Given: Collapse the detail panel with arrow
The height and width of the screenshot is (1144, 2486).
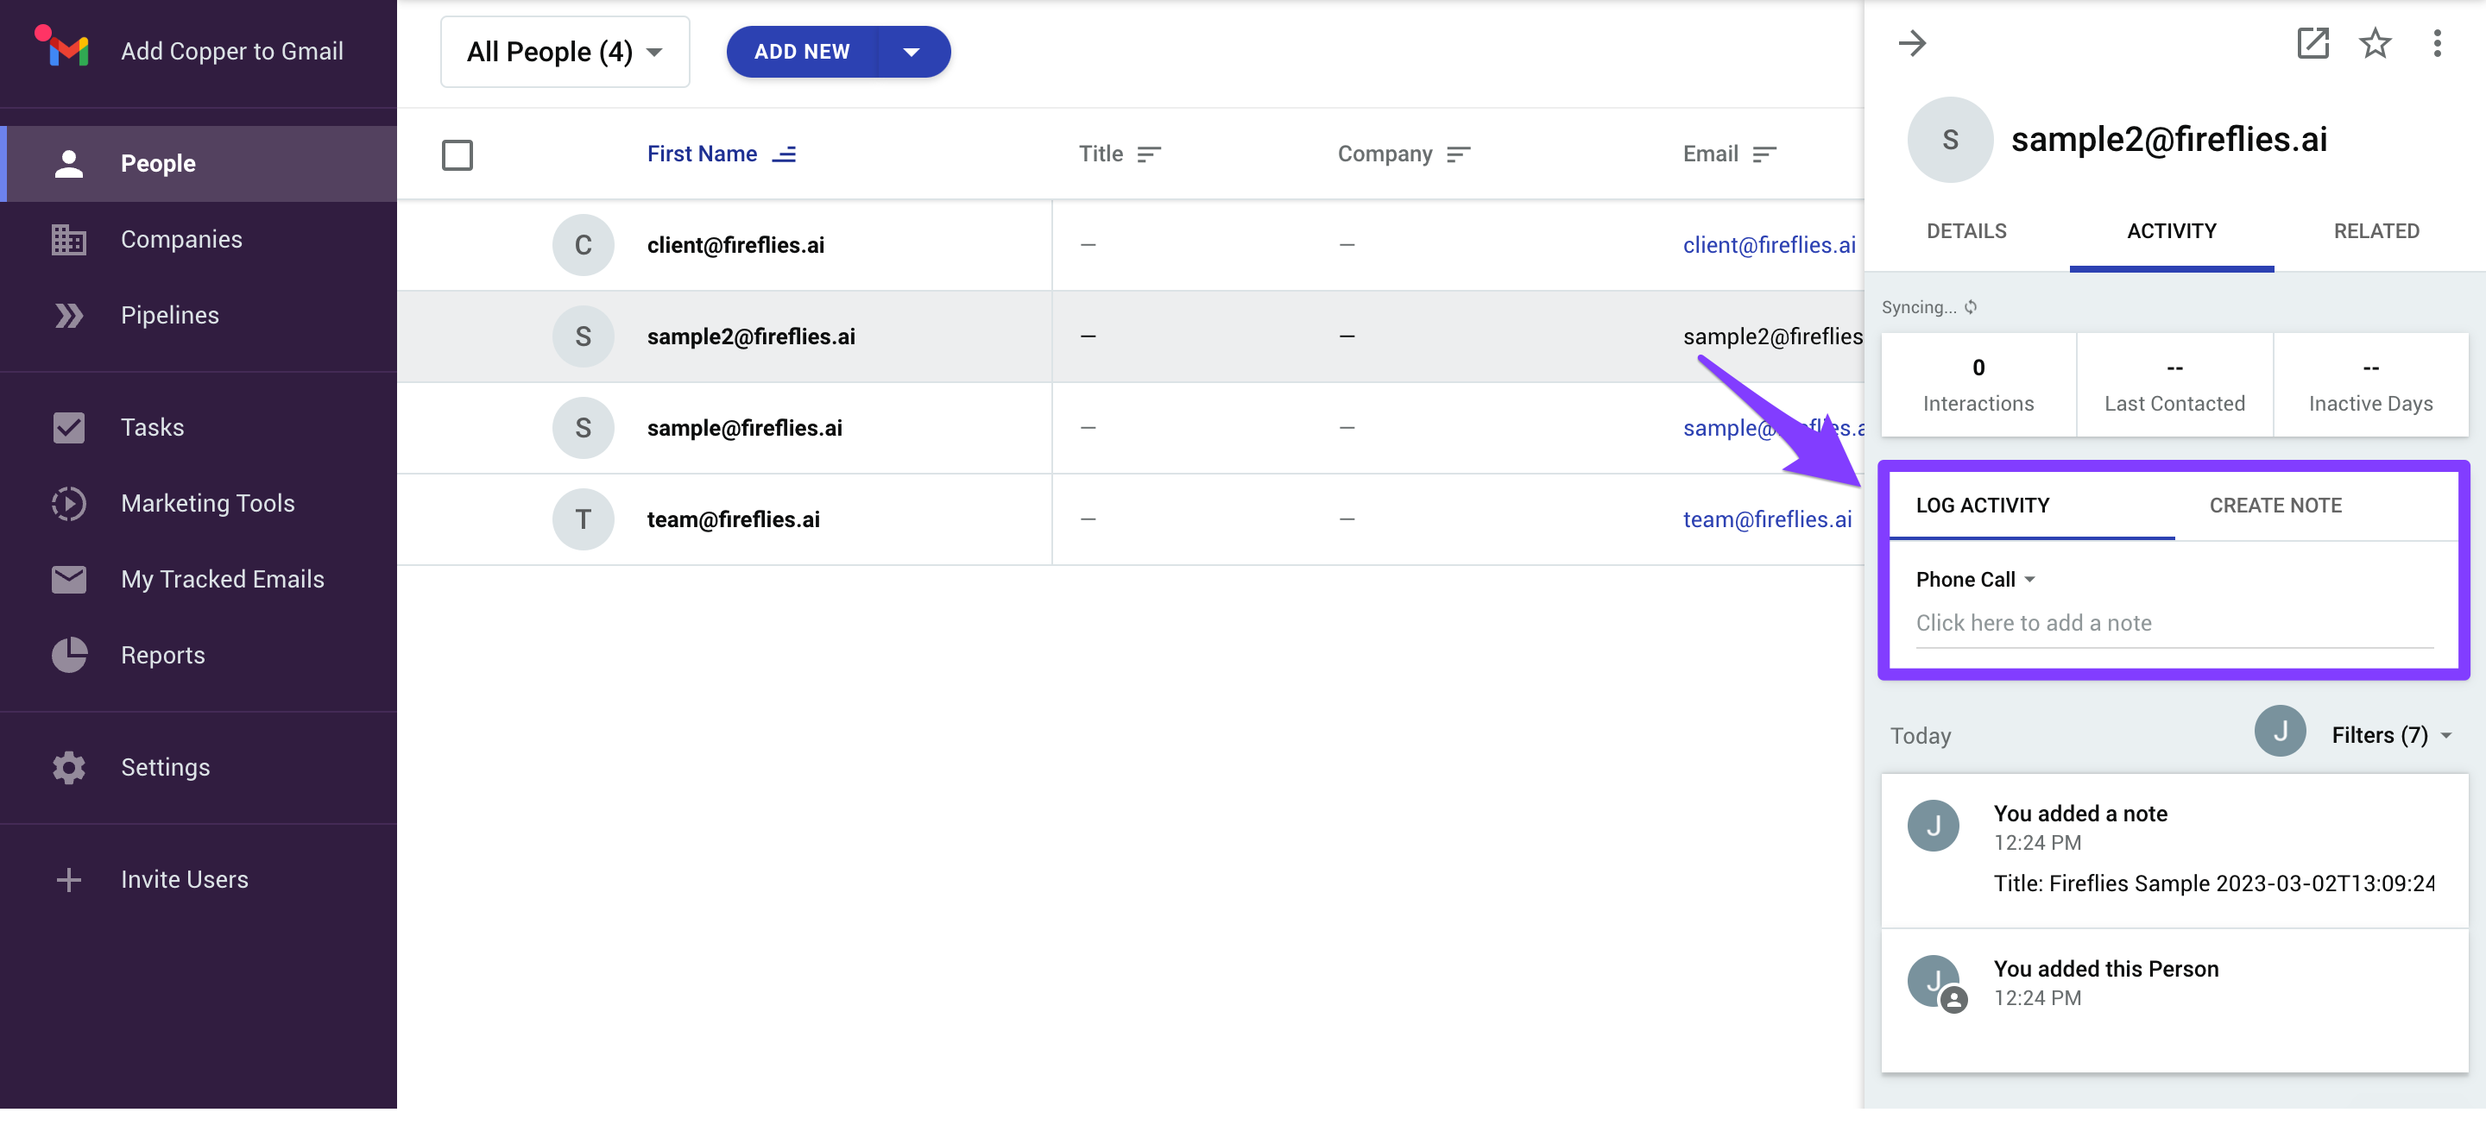Looking at the screenshot, I should point(1912,43).
